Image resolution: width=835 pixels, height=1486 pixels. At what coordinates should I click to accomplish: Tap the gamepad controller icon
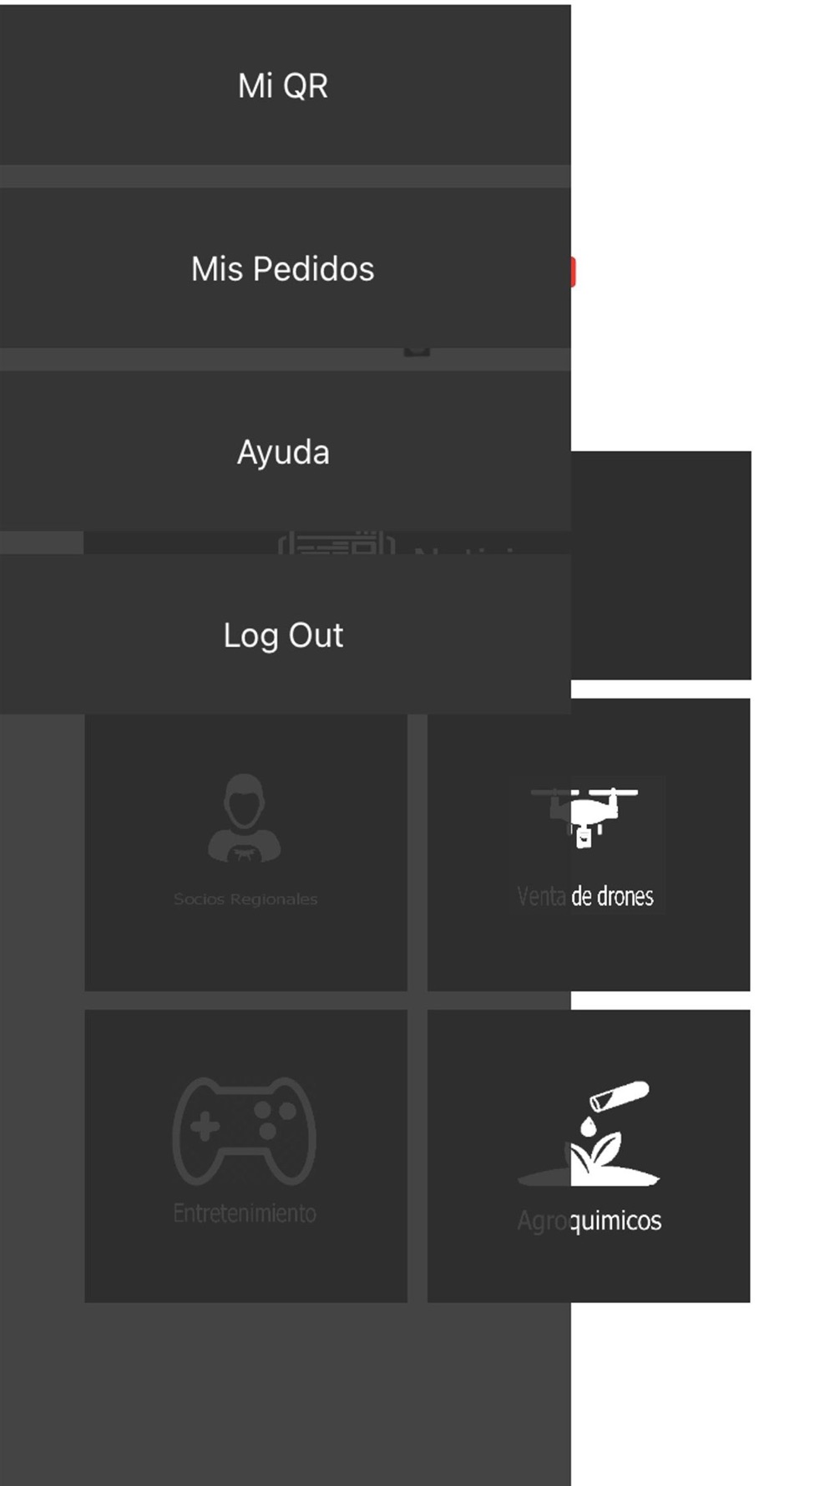(x=245, y=1131)
